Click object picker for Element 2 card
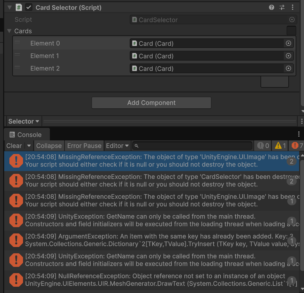Image resolution: width=304 pixels, height=293 pixels. click(x=288, y=69)
